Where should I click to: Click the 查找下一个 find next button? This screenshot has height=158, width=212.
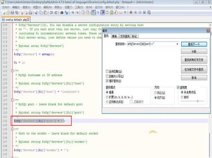tap(193, 44)
